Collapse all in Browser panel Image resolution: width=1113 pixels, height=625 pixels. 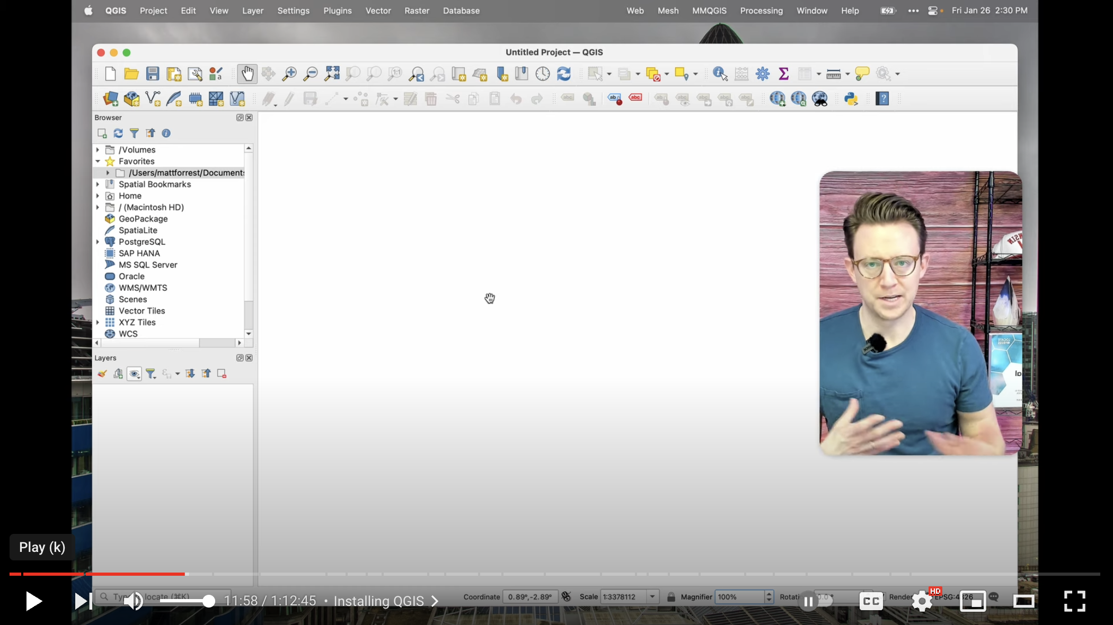pos(151,133)
